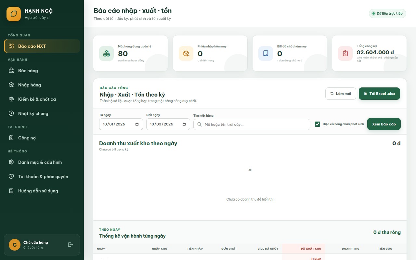The image size is (416, 260).
Task: Click the Đơn chờ column header
Action: [228, 249]
